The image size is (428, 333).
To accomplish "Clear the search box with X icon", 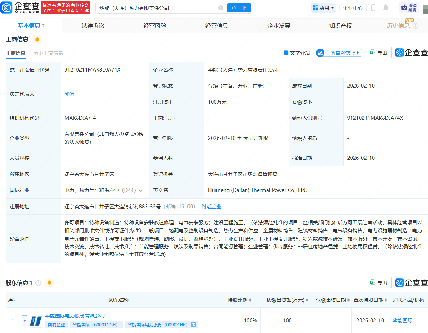I will [x=221, y=8].
